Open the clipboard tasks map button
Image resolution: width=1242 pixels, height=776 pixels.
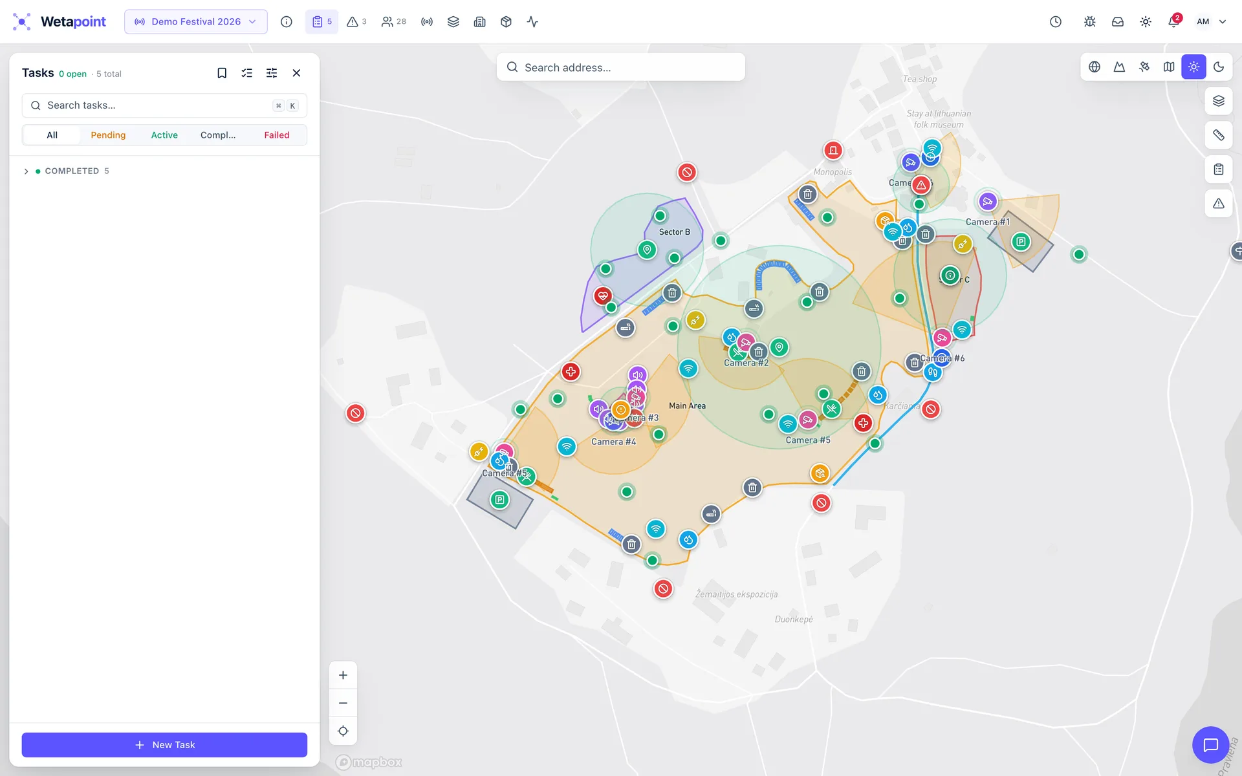(x=1219, y=169)
